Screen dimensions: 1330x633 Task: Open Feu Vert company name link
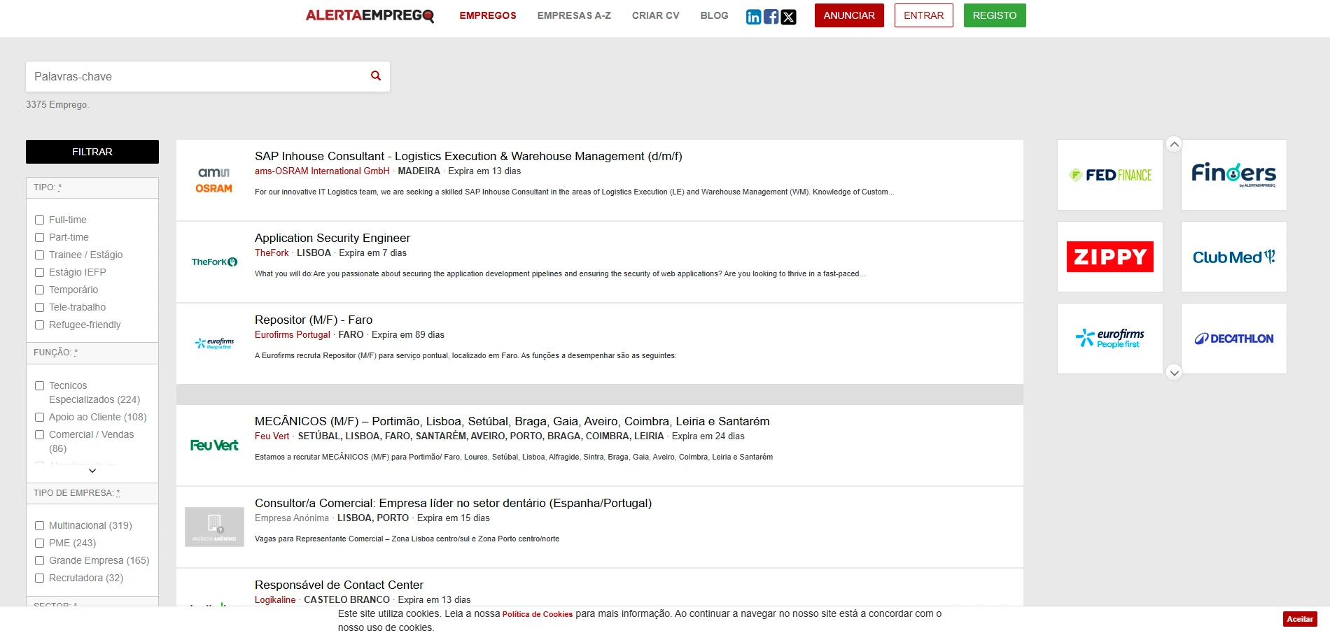(272, 436)
